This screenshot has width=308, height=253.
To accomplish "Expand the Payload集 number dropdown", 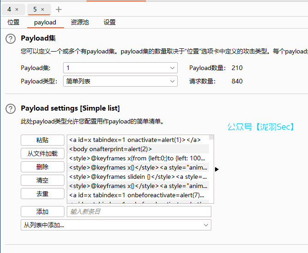I will [173, 68].
